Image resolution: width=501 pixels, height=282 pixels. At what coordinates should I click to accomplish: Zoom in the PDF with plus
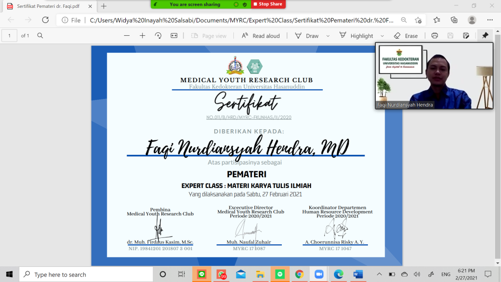coord(142,35)
